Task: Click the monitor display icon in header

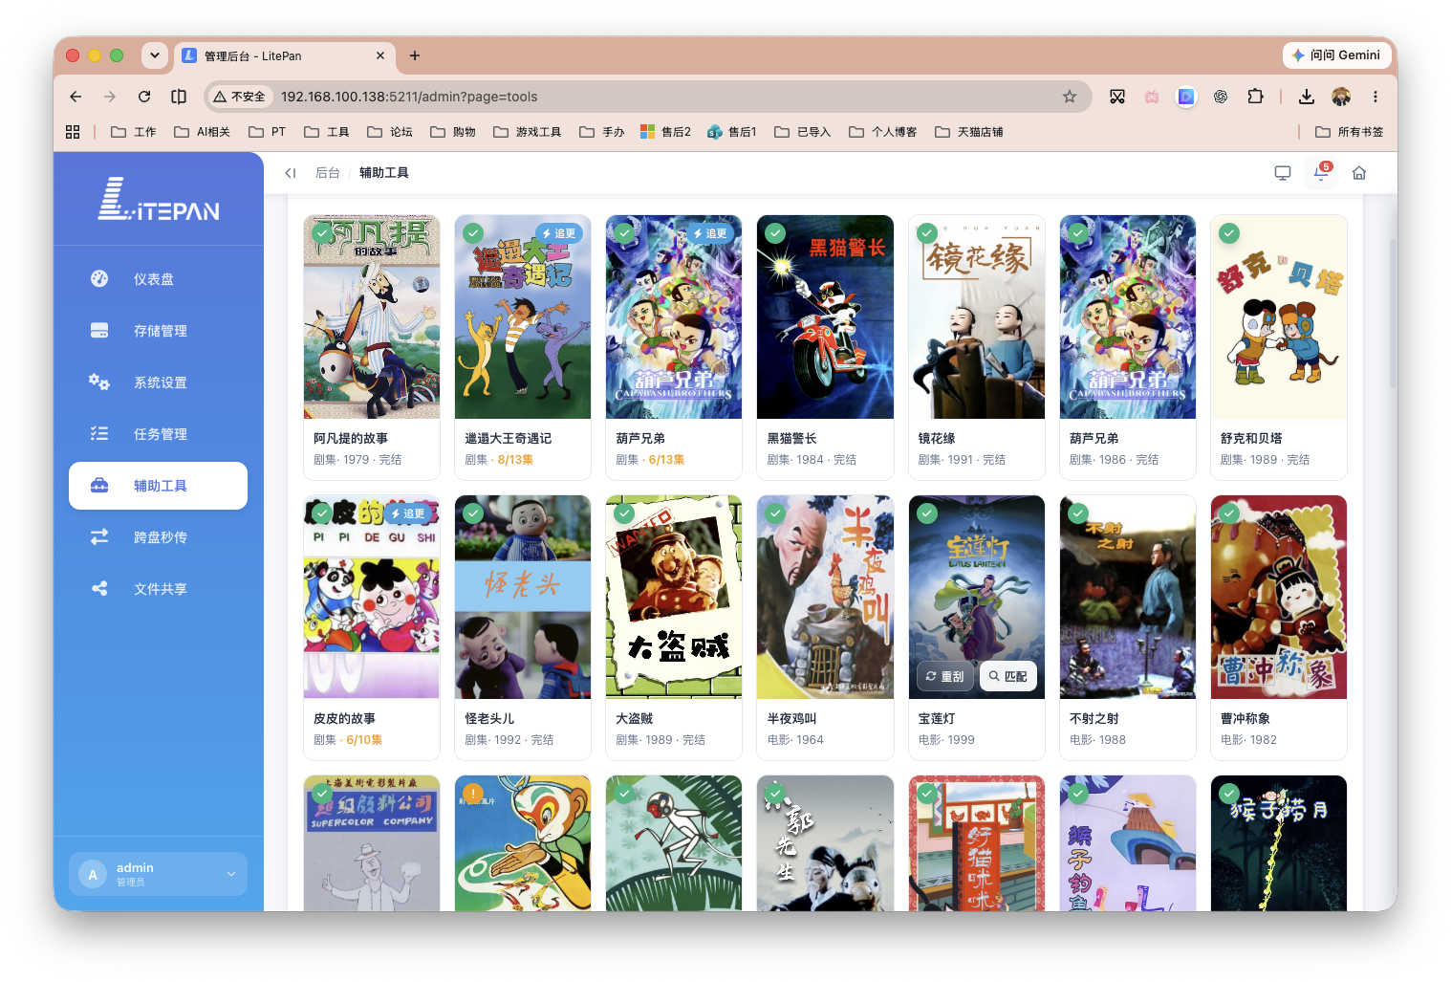Action: tap(1283, 173)
